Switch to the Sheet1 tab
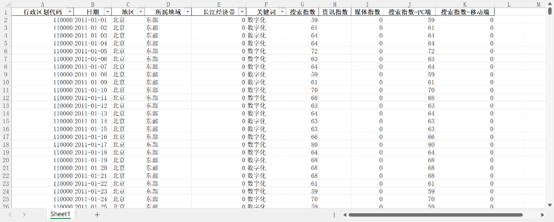This screenshot has width=554, height=222. (x=60, y=214)
